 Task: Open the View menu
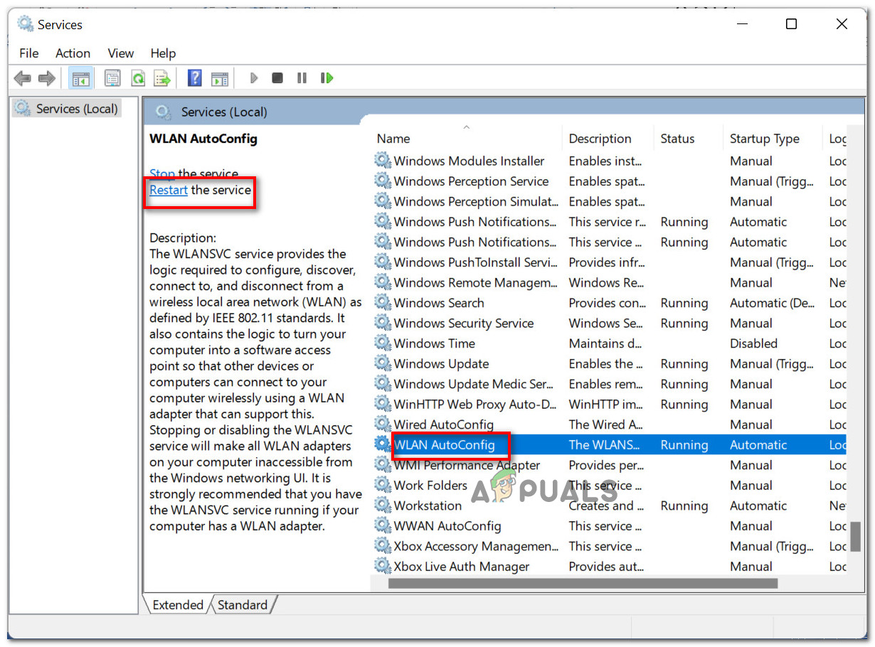120,53
